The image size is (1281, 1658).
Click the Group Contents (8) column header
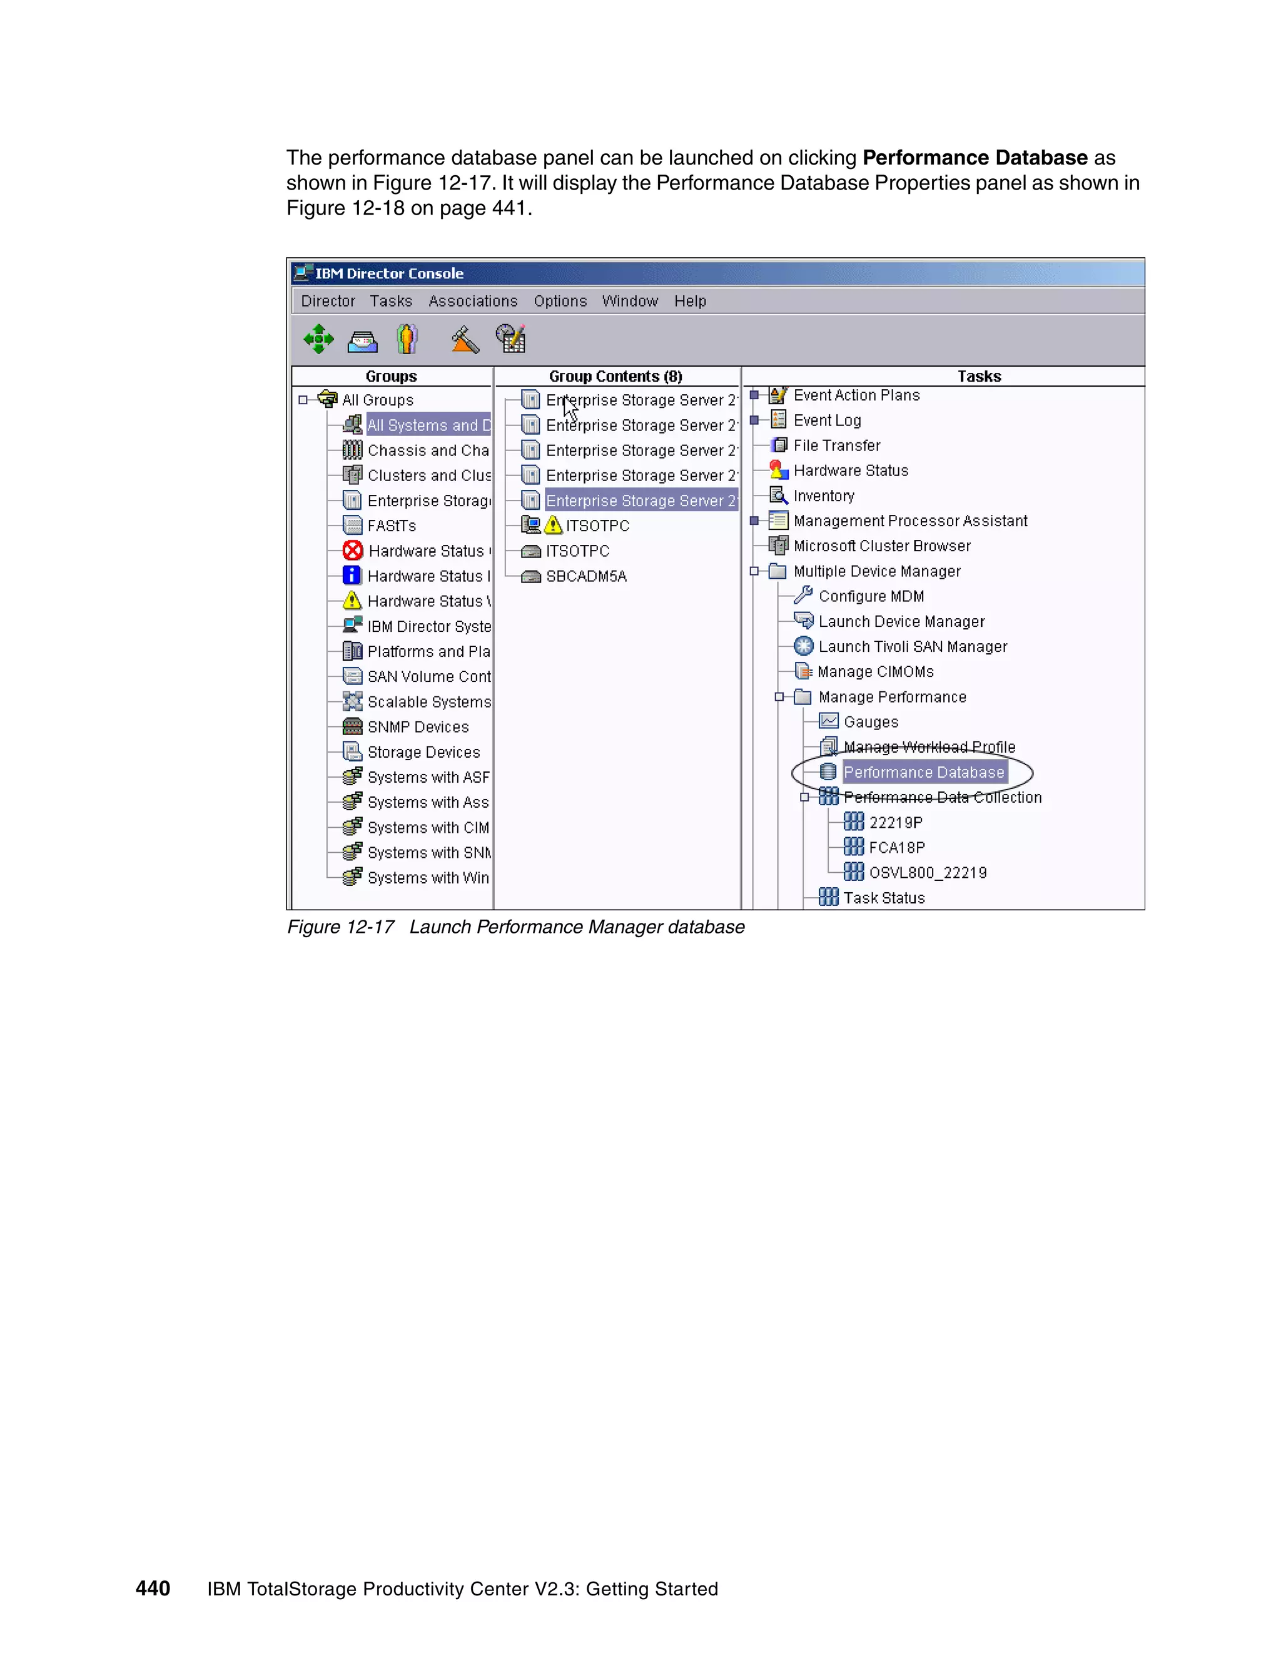pyautogui.click(x=616, y=376)
